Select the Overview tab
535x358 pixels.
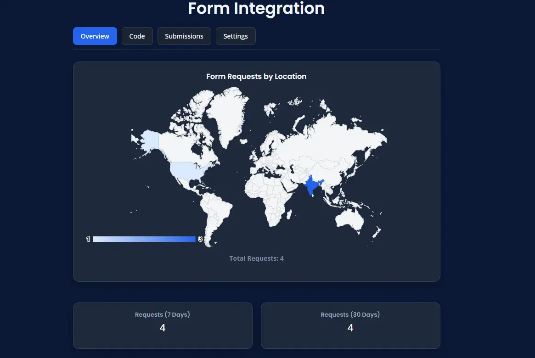95,36
